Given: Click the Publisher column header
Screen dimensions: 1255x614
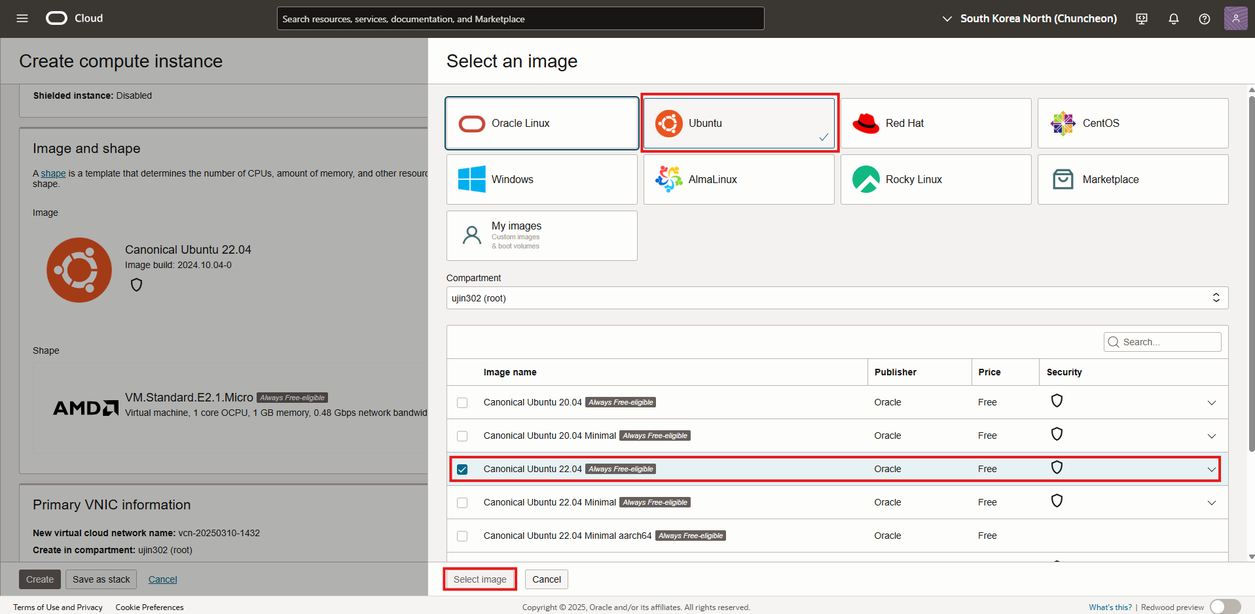Looking at the screenshot, I should [895, 372].
